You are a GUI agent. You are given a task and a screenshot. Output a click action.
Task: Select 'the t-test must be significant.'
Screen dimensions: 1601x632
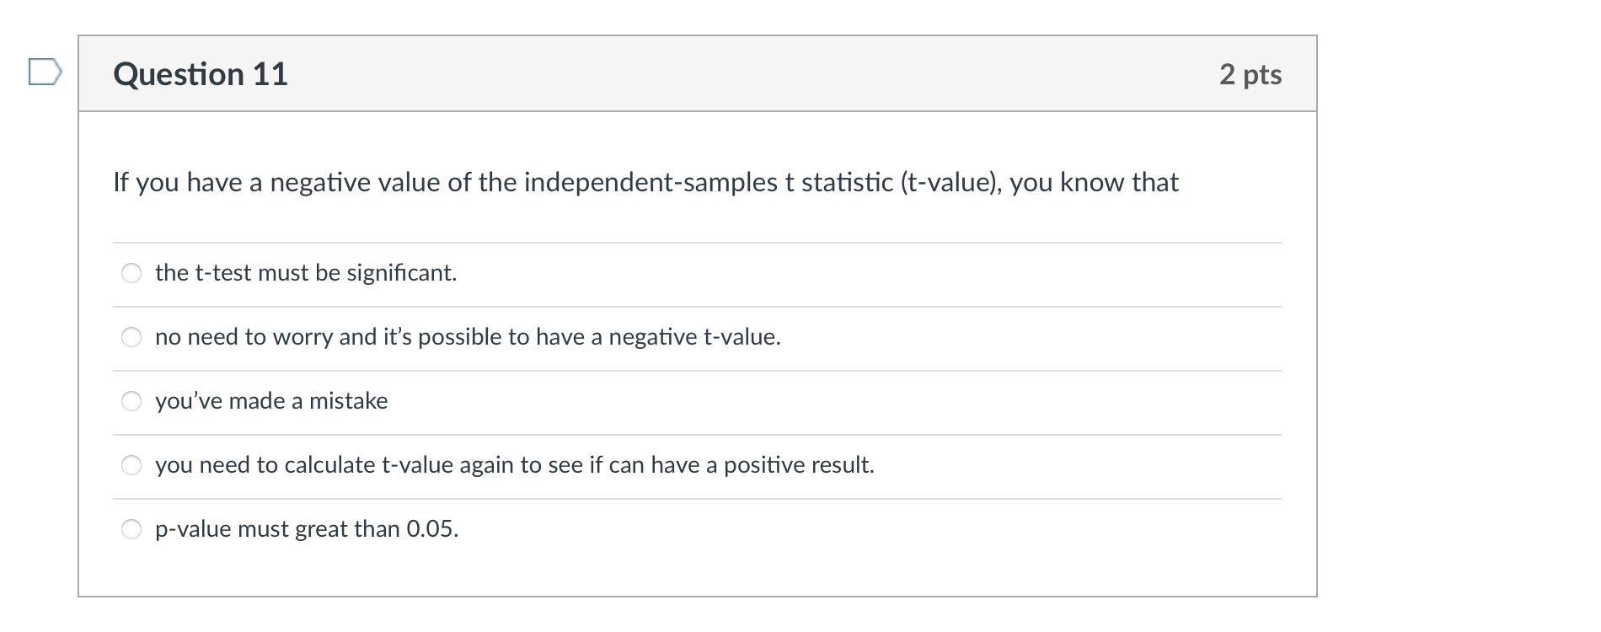click(131, 273)
